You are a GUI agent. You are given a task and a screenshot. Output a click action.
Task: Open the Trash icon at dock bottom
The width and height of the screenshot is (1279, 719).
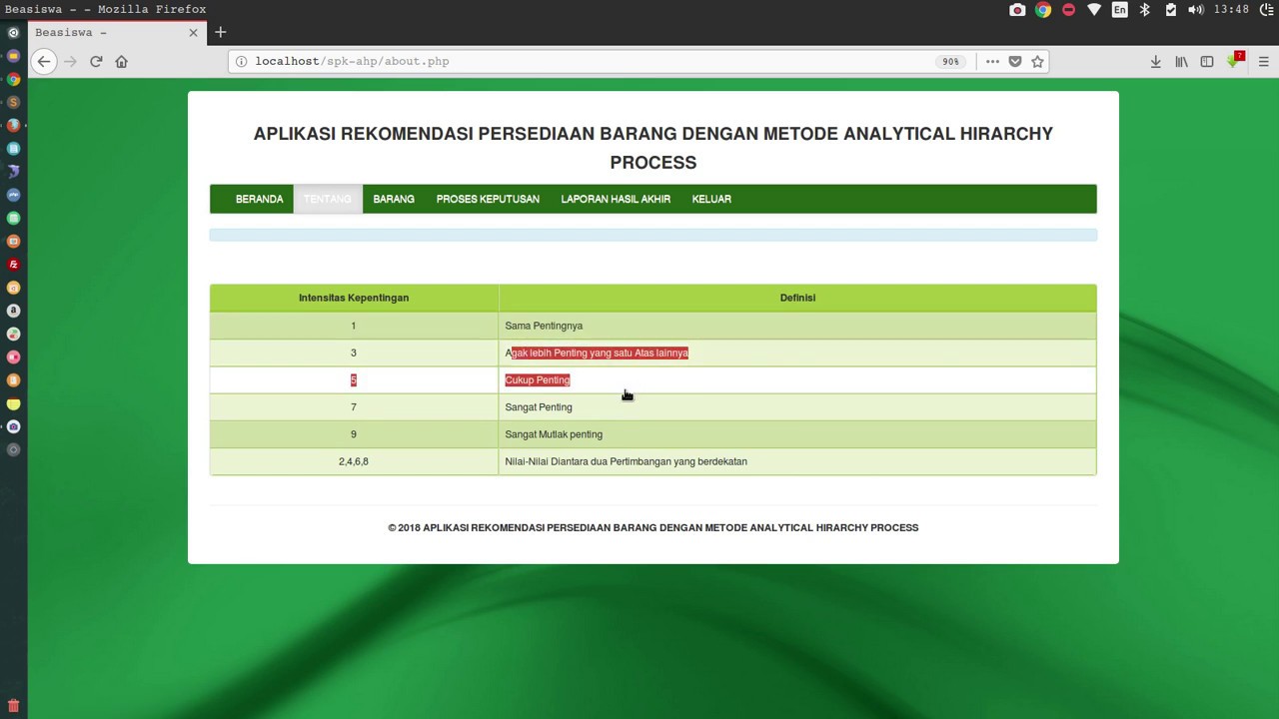[13, 706]
